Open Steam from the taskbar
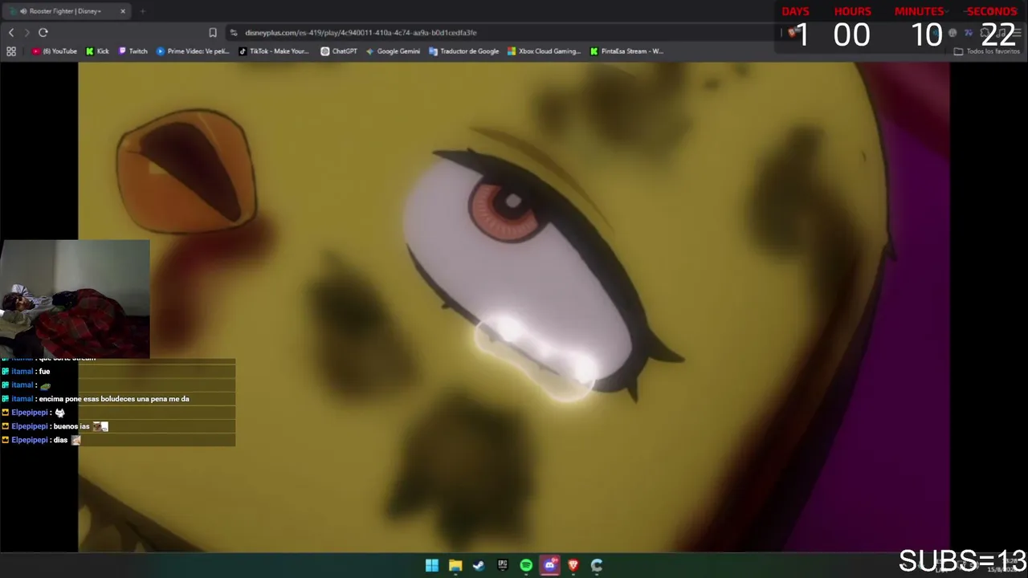1028x578 pixels. [479, 565]
